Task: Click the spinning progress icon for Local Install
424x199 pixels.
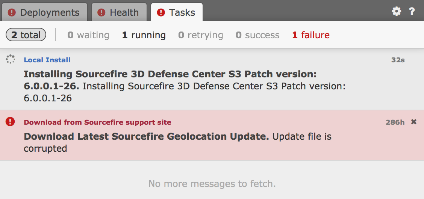Action: (10, 59)
